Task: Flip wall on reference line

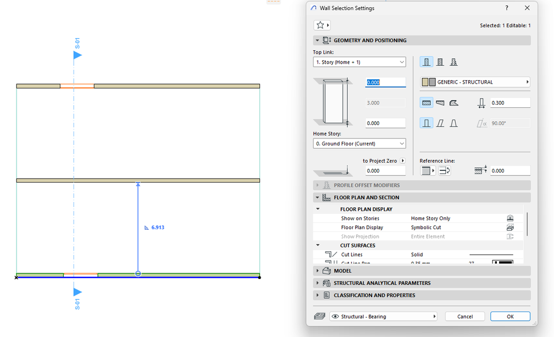Action: click(x=444, y=170)
